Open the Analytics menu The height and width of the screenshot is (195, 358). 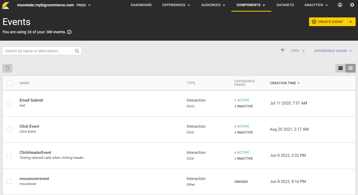316,5
